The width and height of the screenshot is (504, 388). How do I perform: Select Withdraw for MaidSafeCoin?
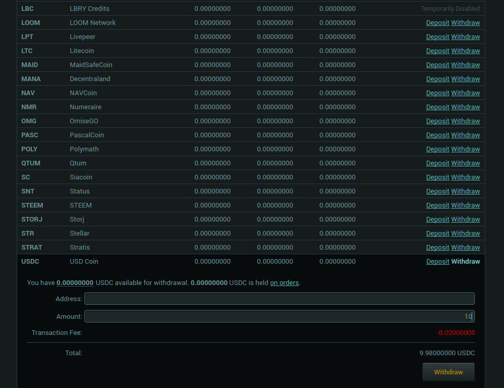coord(465,65)
